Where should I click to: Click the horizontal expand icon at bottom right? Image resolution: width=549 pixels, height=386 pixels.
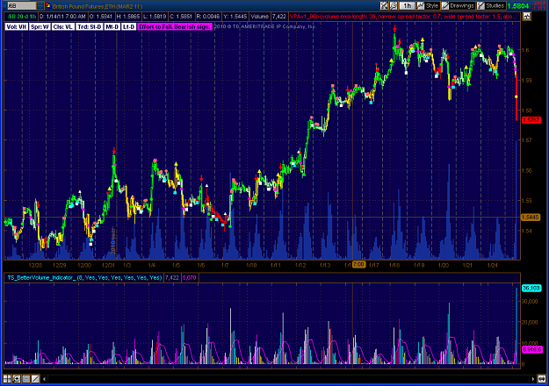coord(542,379)
